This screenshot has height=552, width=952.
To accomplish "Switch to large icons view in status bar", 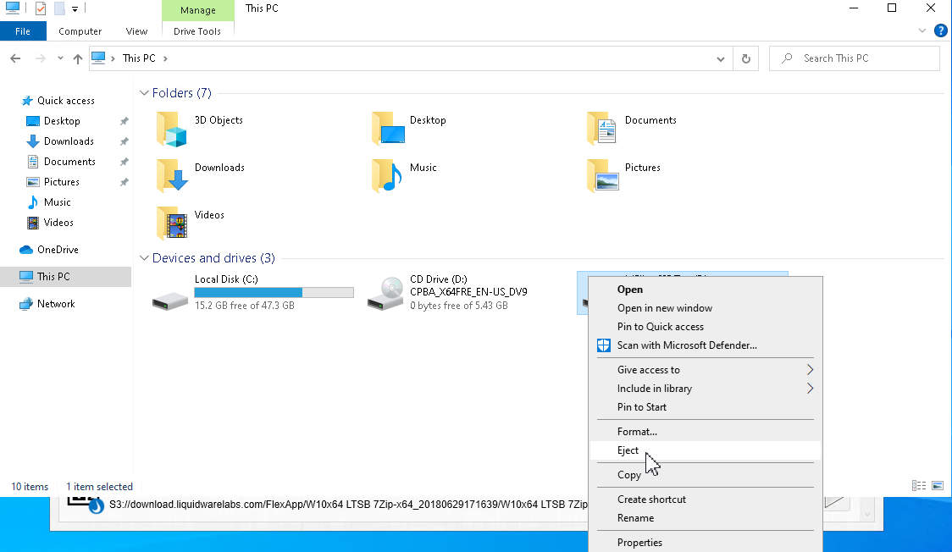I will tap(938, 486).
